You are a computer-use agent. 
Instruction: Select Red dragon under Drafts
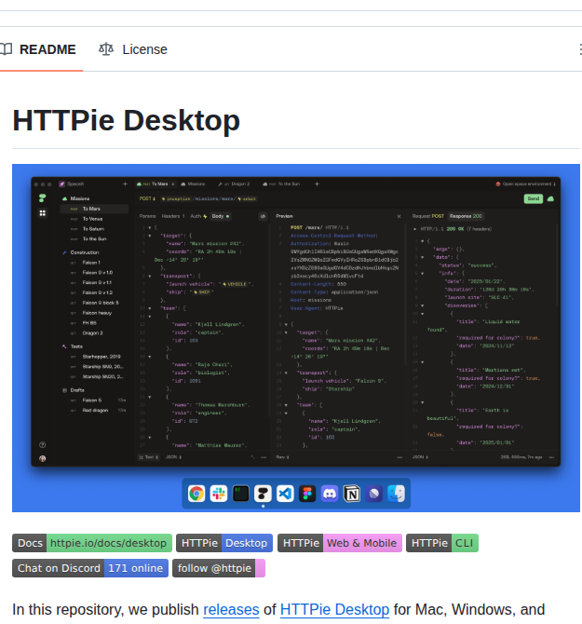[x=95, y=411]
